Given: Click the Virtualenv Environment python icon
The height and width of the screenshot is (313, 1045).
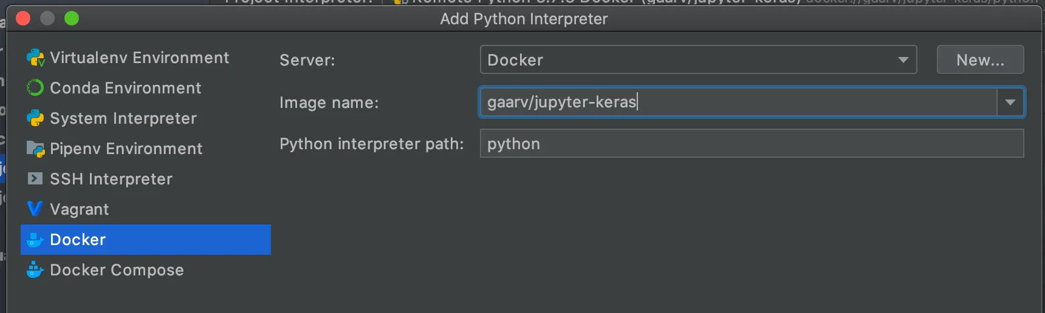Looking at the screenshot, I should [35, 58].
